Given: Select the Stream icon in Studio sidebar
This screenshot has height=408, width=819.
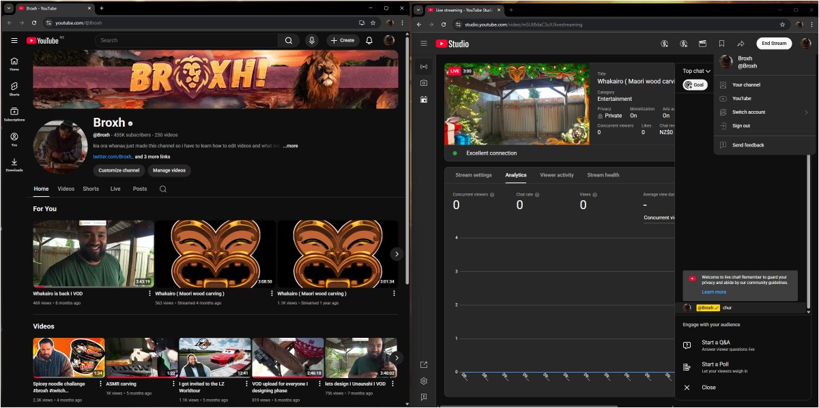Looking at the screenshot, I should tap(424, 67).
